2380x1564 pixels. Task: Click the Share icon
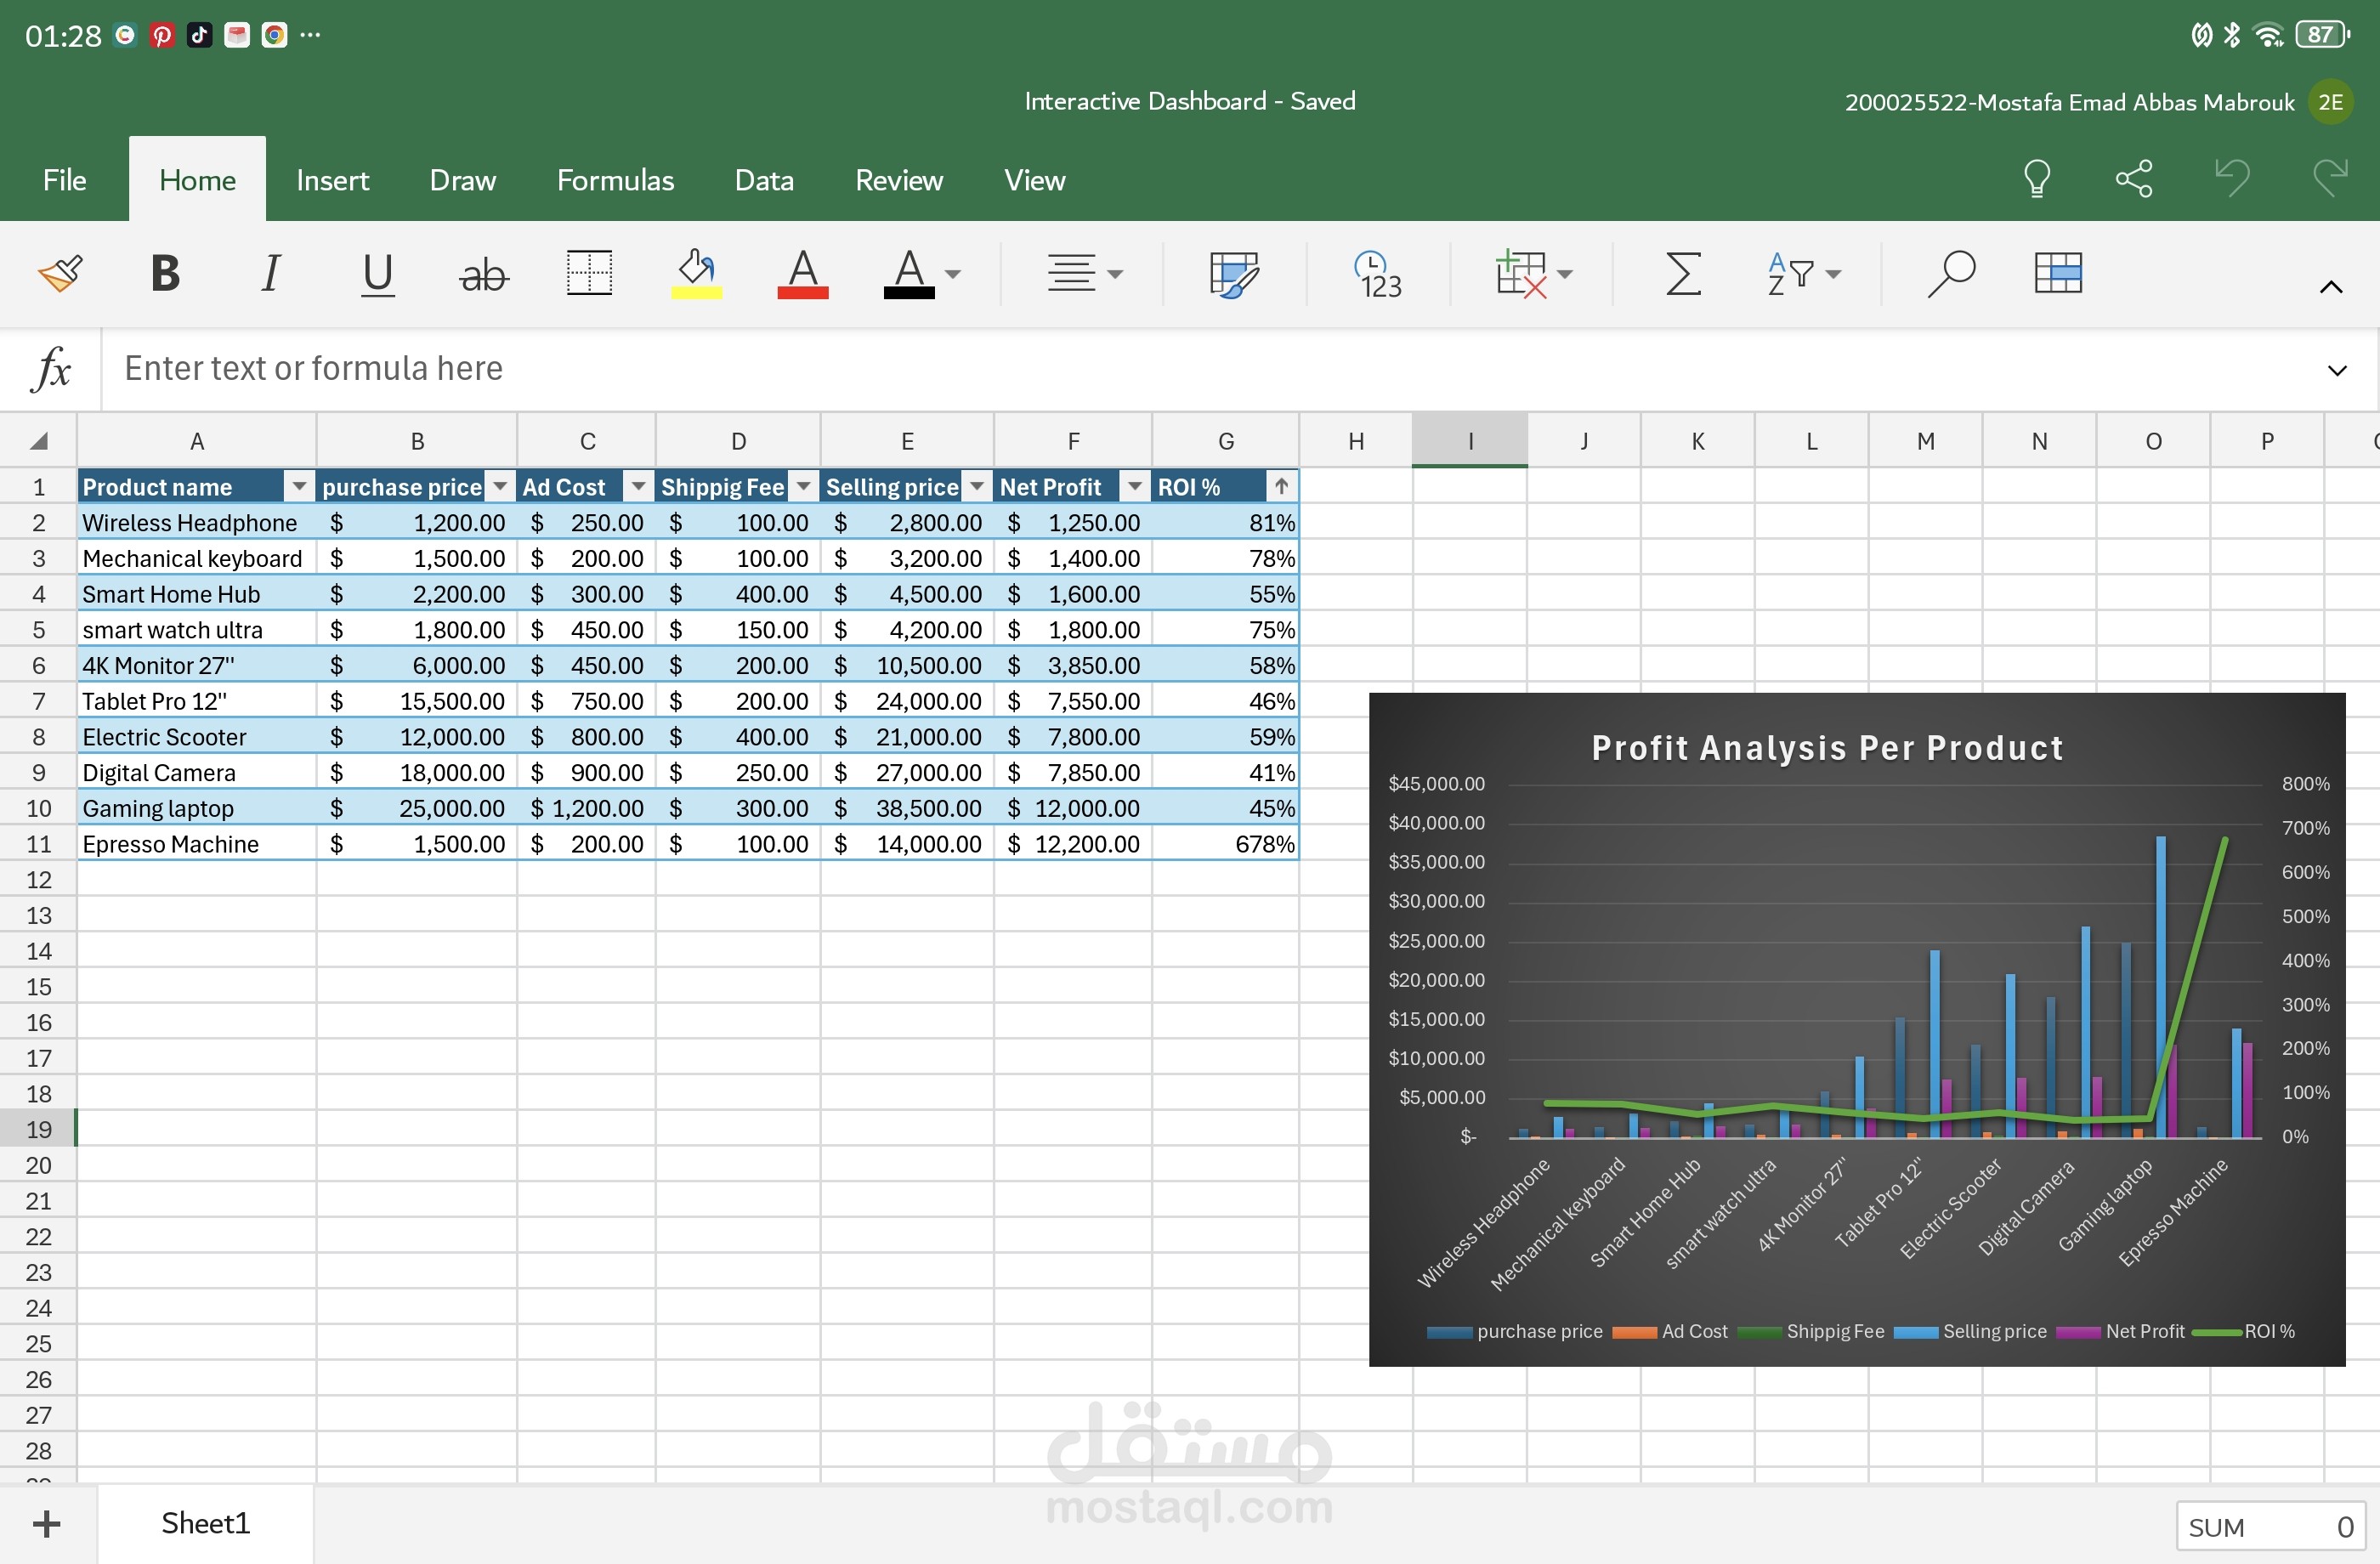pos(2134,179)
